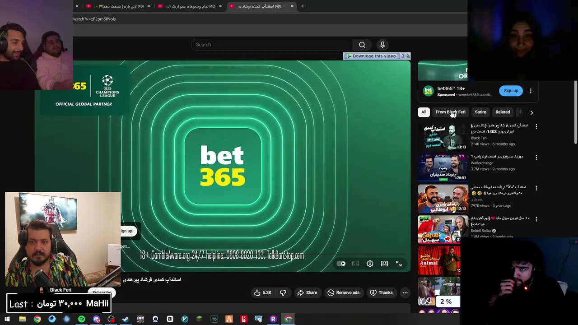
Task: Select the From Black Feri chip
Action: 451,112
